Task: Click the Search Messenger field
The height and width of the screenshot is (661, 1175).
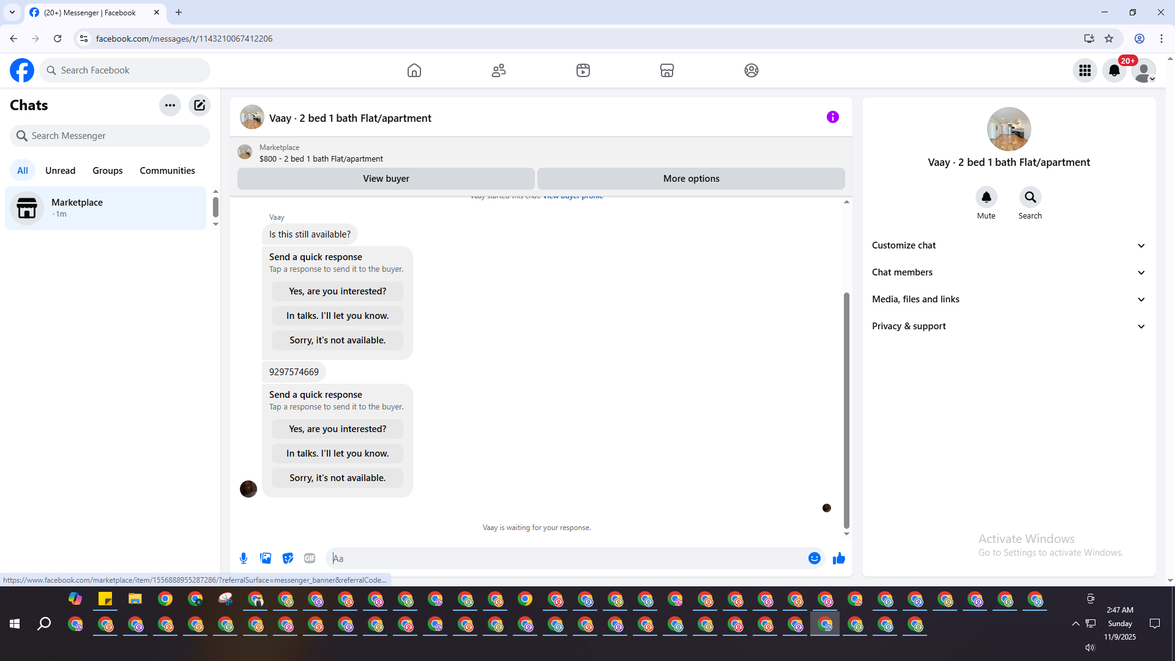Action: click(110, 136)
